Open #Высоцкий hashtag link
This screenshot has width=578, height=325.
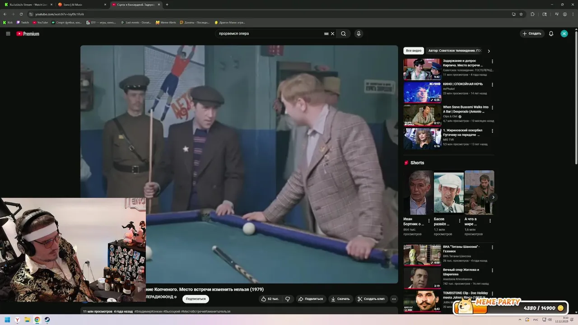[172, 311]
